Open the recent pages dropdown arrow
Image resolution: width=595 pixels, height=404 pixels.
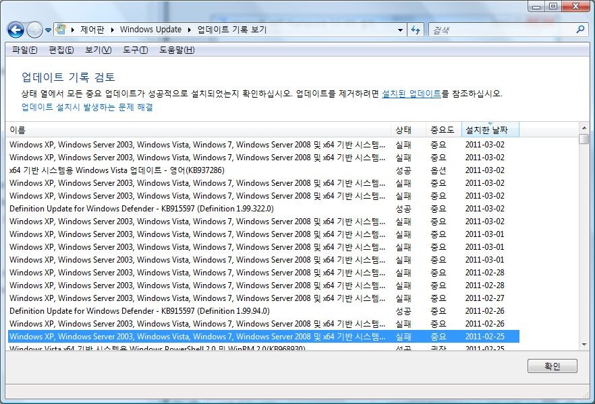pos(48,30)
